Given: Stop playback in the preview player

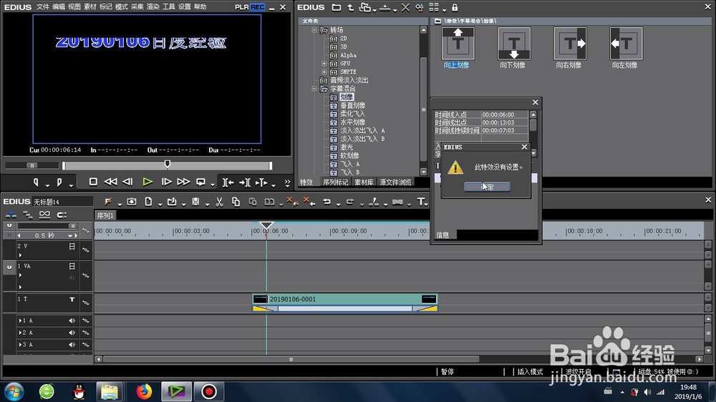Looking at the screenshot, I should pos(93,182).
